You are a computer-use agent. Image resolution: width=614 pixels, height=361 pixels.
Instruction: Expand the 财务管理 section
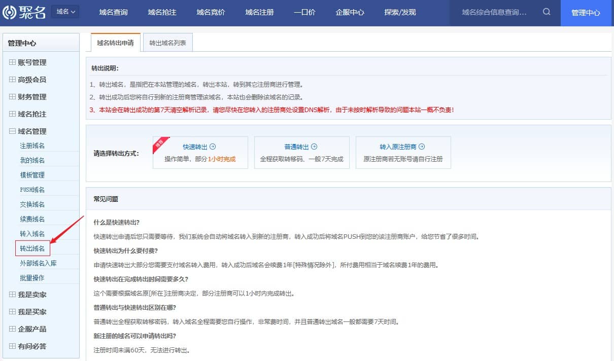(13, 97)
